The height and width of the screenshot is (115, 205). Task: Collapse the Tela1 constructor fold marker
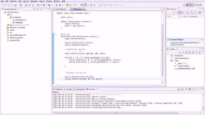[56, 21]
